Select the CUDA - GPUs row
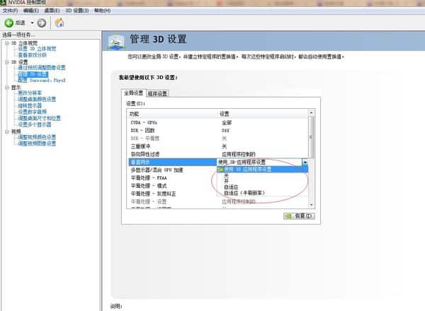The height and width of the screenshot is (311, 425). click(x=218, y=122)
